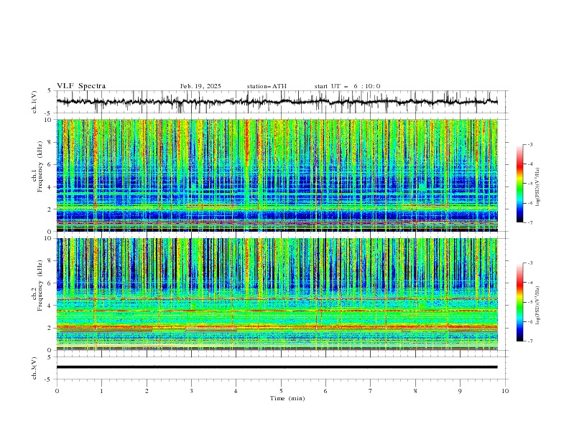The width and height of the screenshot is (569, 439).
Task: Click the "ch.1(V)" waveform axis label
Action: click(x=34, y=102)
